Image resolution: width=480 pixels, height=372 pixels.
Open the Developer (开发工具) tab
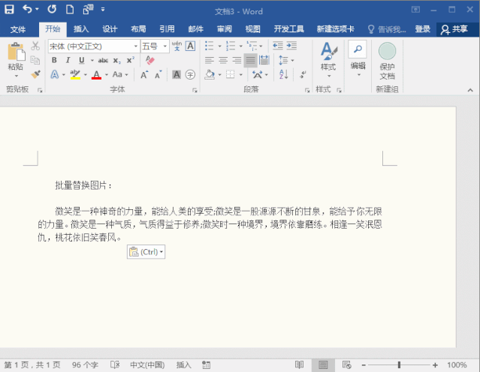[288, 29]
